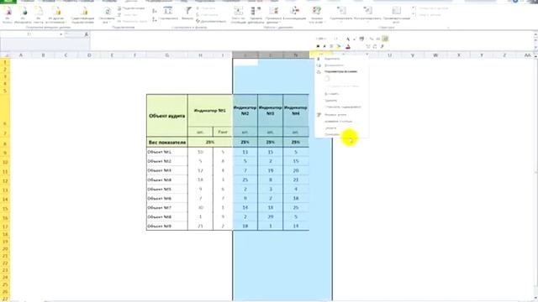Open workbook Connections list

point(131,8)
